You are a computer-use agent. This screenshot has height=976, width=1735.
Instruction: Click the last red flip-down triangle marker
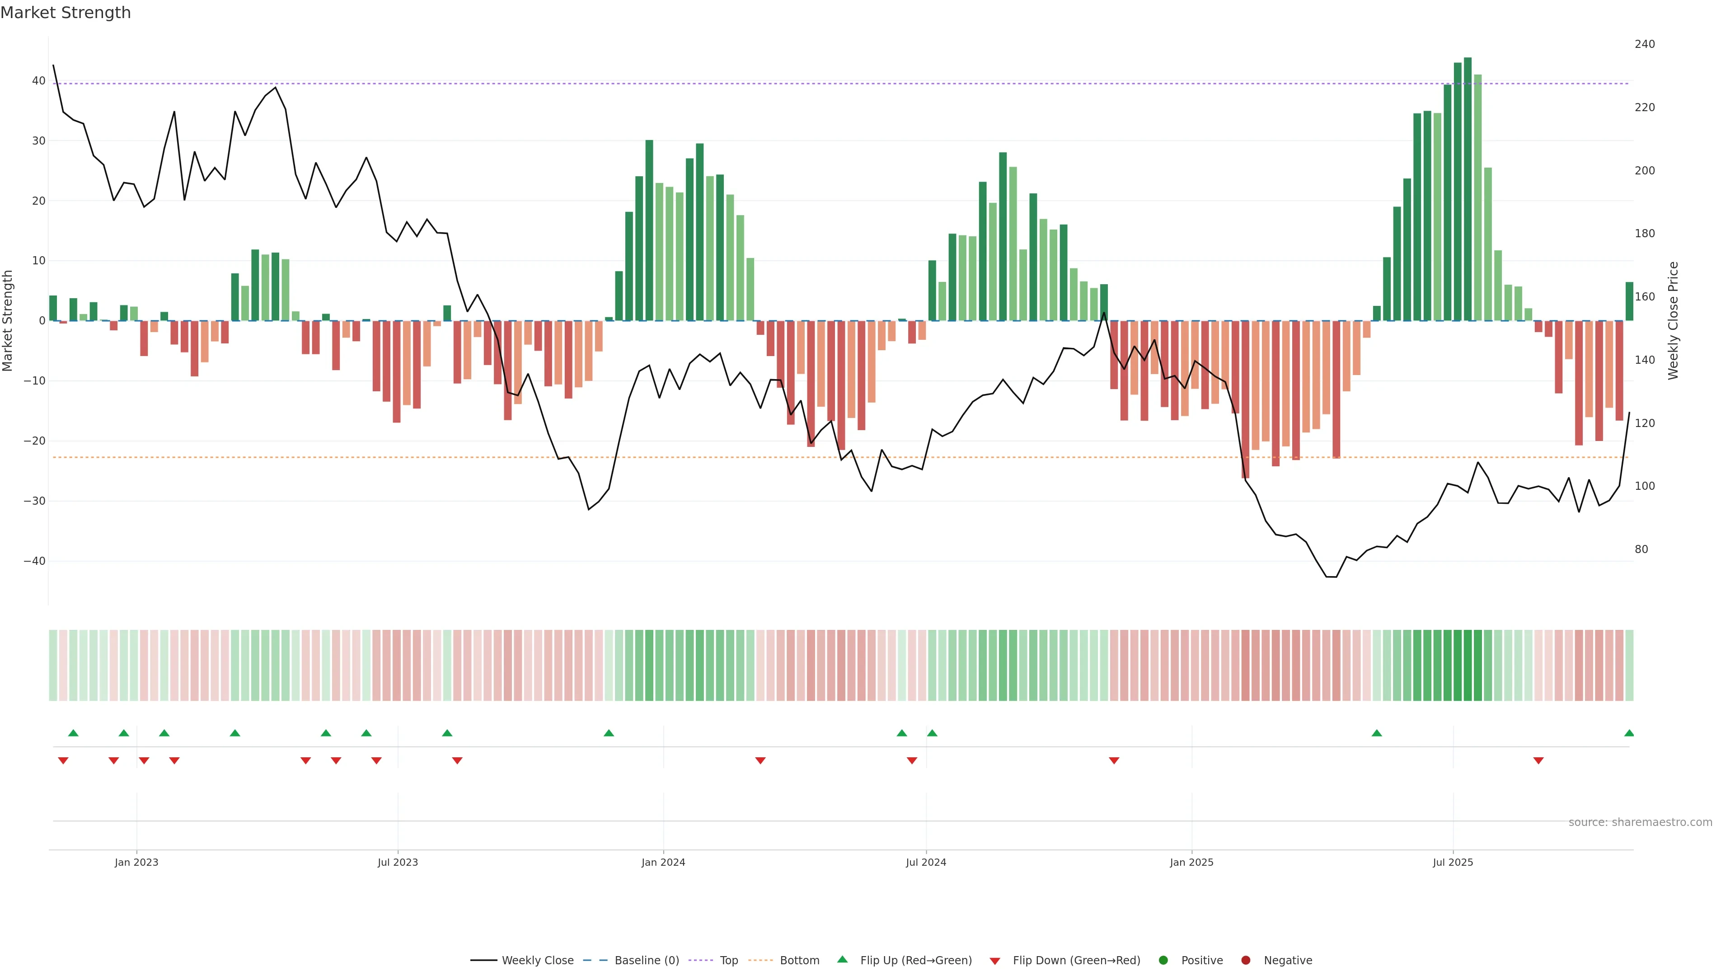point(1538,760)
